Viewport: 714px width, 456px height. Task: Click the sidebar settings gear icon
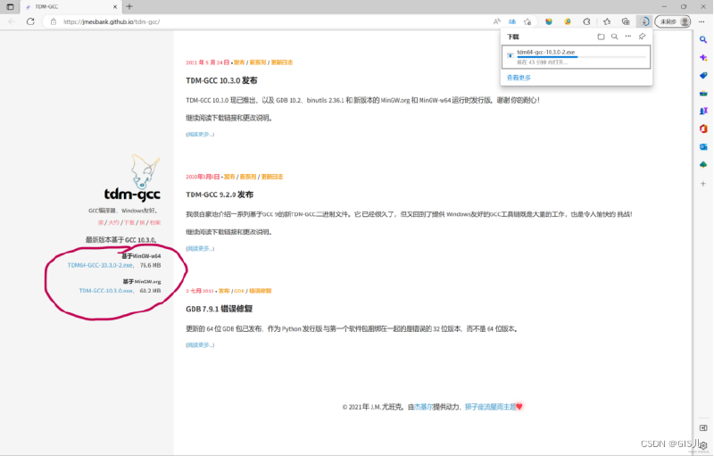(x=703, y=445)
